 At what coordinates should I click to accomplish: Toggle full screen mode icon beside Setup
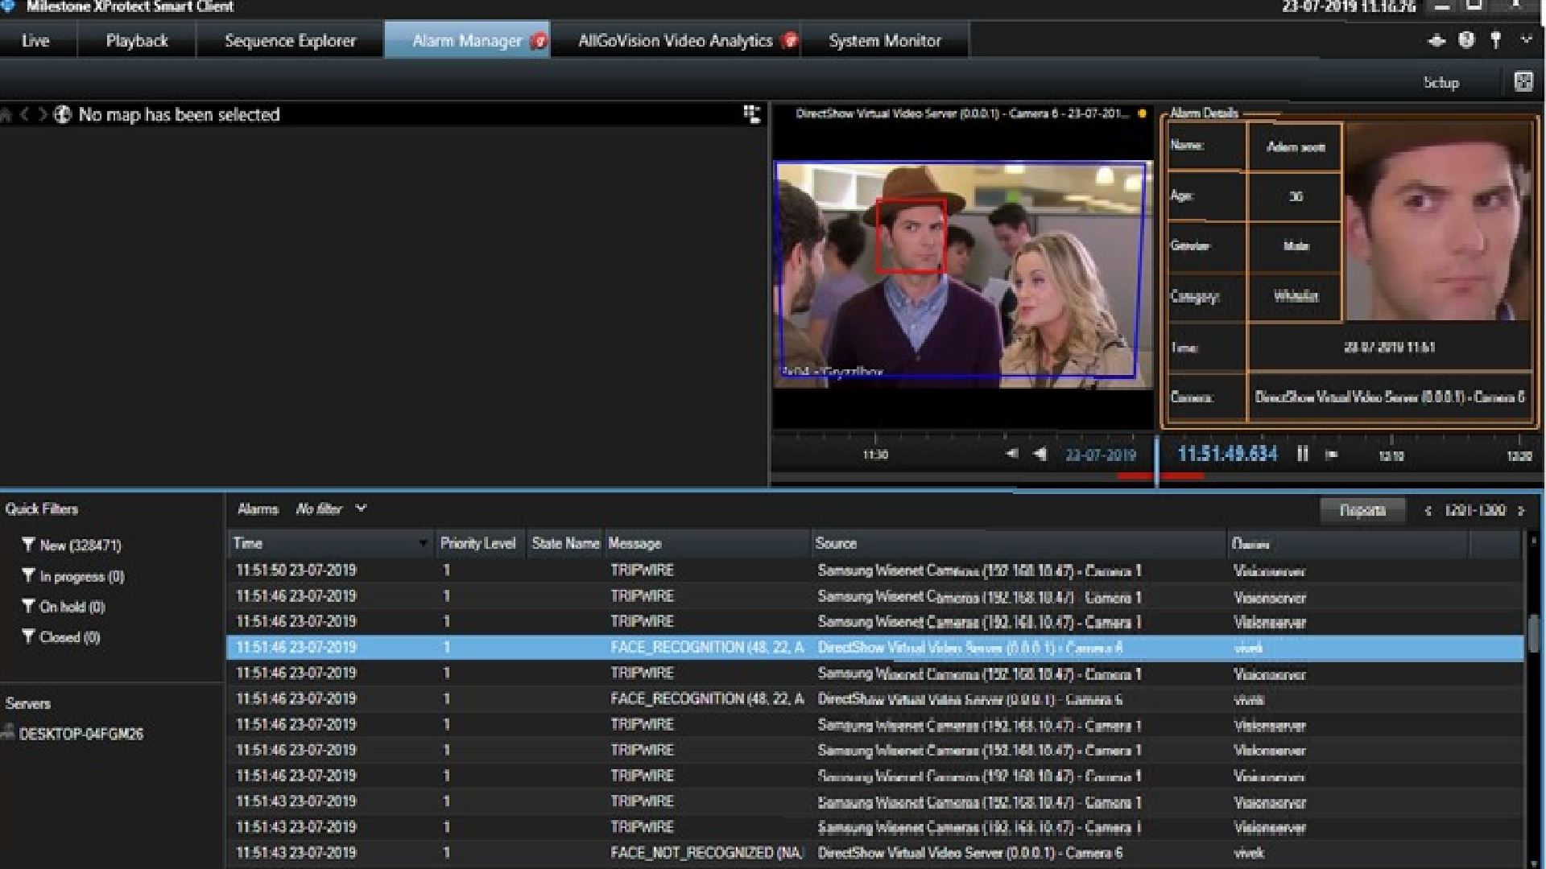tap(1523, 81)
